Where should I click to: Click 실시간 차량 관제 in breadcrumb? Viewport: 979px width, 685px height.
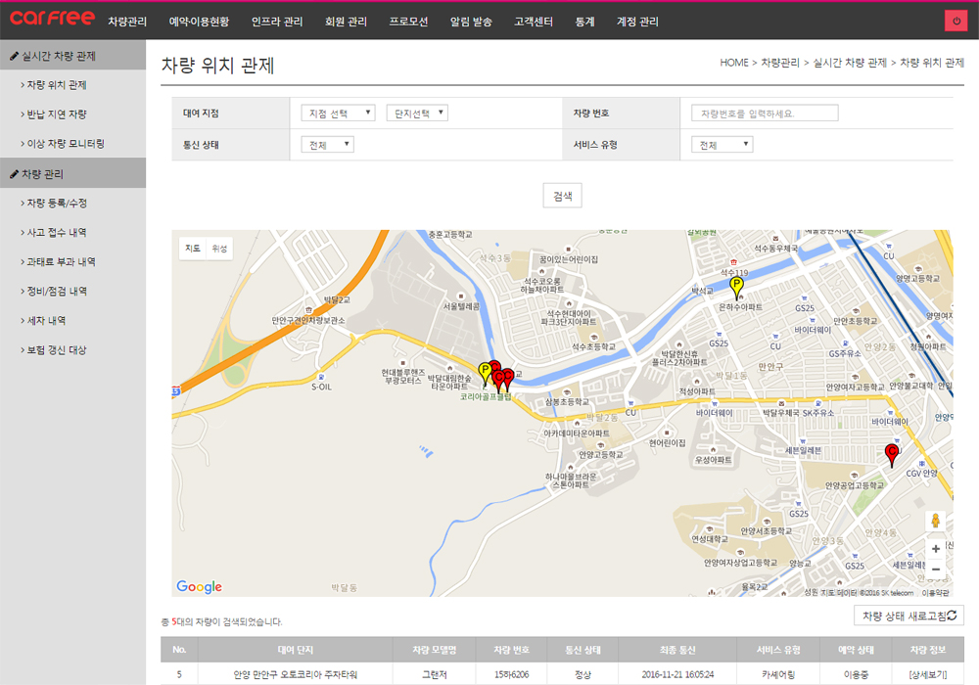(x=849, y=63)
